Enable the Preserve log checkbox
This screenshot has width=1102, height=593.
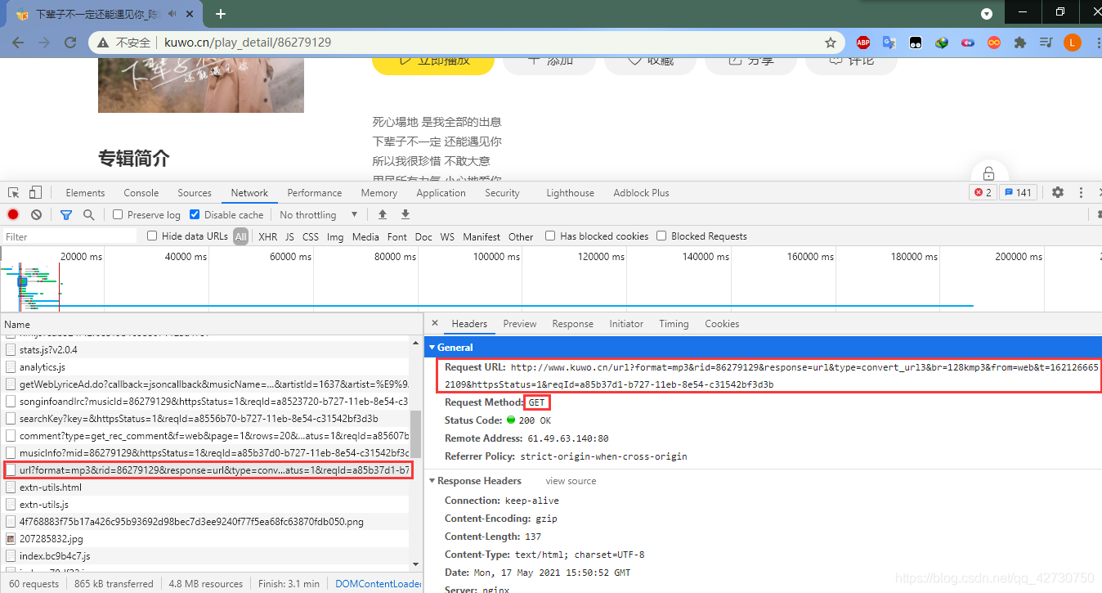coord(118,214)
